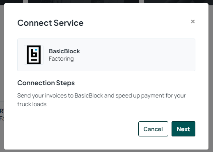213x152 pixels.
Task: Click the dark strip above the dialog
Action: [106, 1]
